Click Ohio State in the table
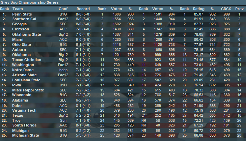Viewport: 246px width, 141px height. [x=22, y=45]
